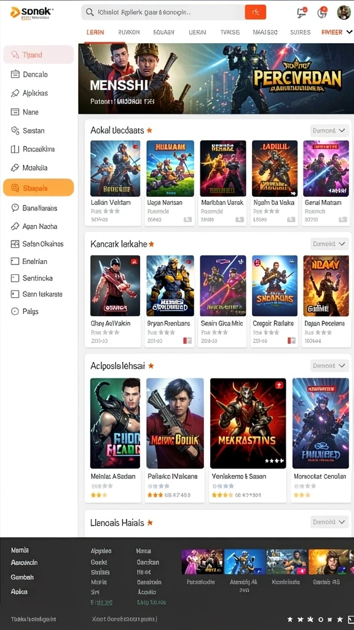The image size is (354, 630).
Task: Open the Maribhan Varak game cover
Action: 222,169
